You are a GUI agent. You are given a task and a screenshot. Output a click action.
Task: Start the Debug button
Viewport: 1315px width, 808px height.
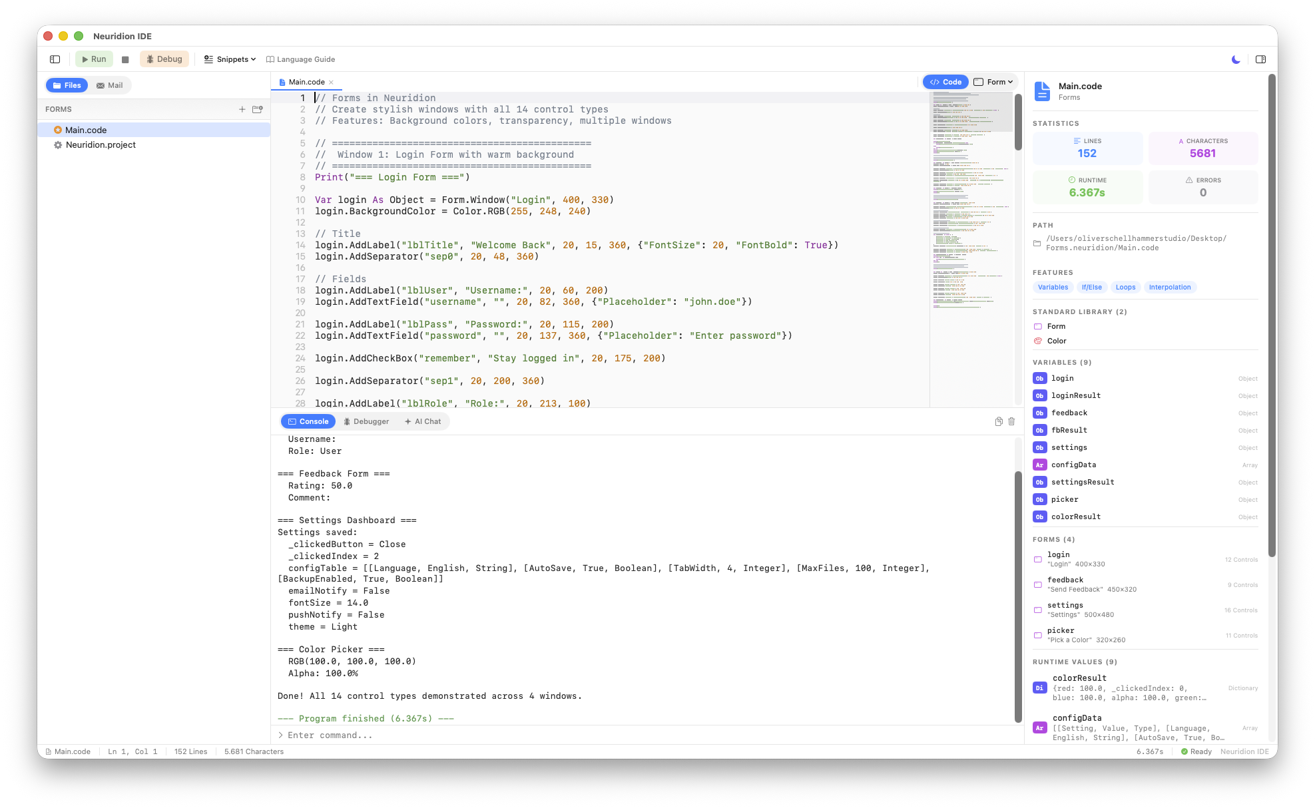tap(164, 59)
